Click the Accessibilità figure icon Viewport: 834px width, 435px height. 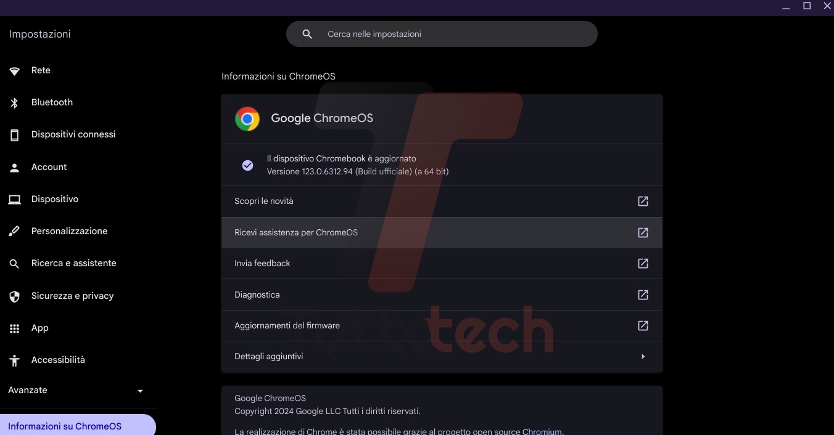(14, 360)
